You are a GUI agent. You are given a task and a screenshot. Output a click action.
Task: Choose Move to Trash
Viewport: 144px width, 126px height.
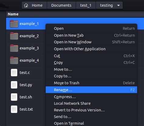coord(91,83)
